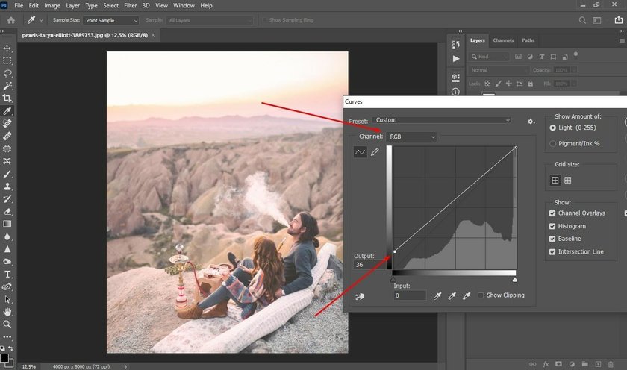Image resolution: width=627 pixels, height=370 pixels.
Task: Click the foreground color swatch
Action: click(x=4, y=358)
